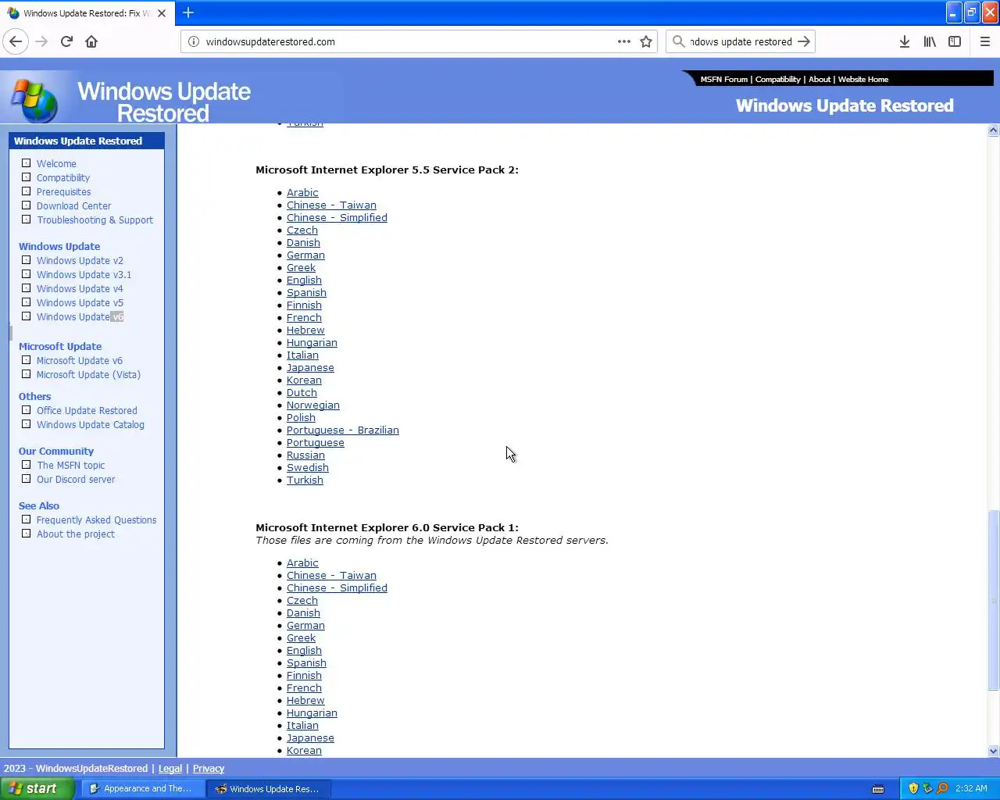Go to Windows Update v6 sidebar link
Viewport: 1000px width, 800px height.
80,317
